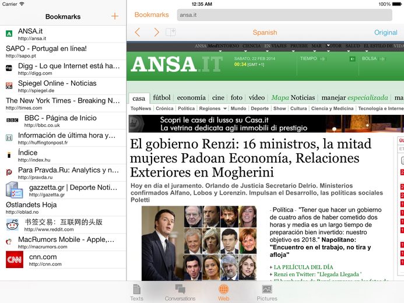Check the battery indicator in status bar
This screenshot has width=404, height=303.
tap(397, 4)
